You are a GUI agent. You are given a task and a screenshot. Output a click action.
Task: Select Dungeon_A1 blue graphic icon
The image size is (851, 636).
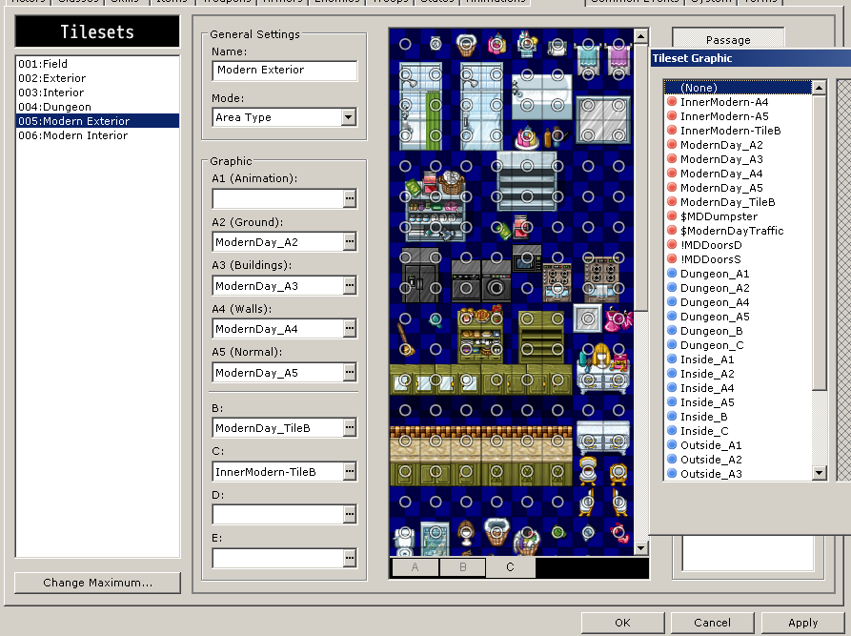pos(672,274)
